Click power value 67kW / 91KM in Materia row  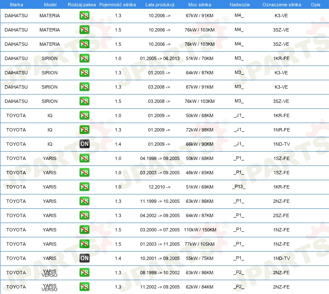(199, 16)
